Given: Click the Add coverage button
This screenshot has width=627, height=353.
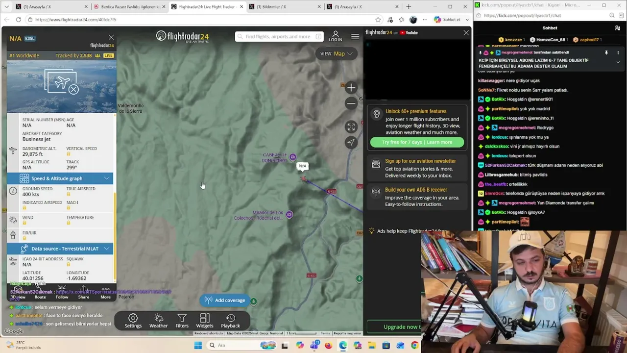Looking at the screenshot, I should point(225,300).
